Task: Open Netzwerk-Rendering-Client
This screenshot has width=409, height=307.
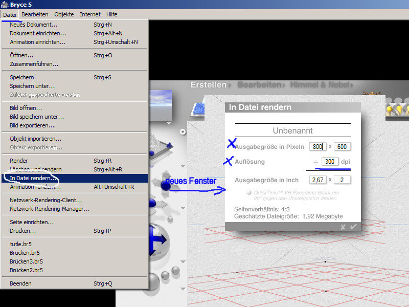Action: (x=75, y=200)
